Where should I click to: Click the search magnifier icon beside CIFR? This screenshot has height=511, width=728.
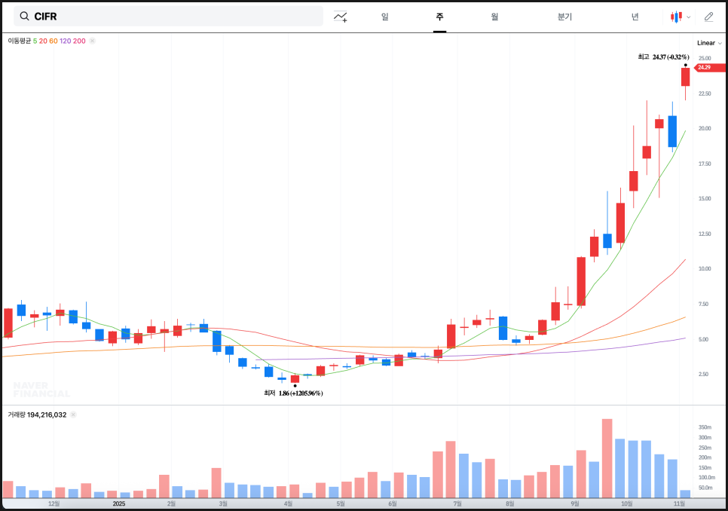tap(24, 17)
